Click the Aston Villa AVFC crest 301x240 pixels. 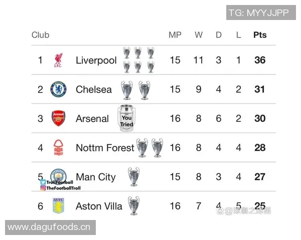coord(58,205)
